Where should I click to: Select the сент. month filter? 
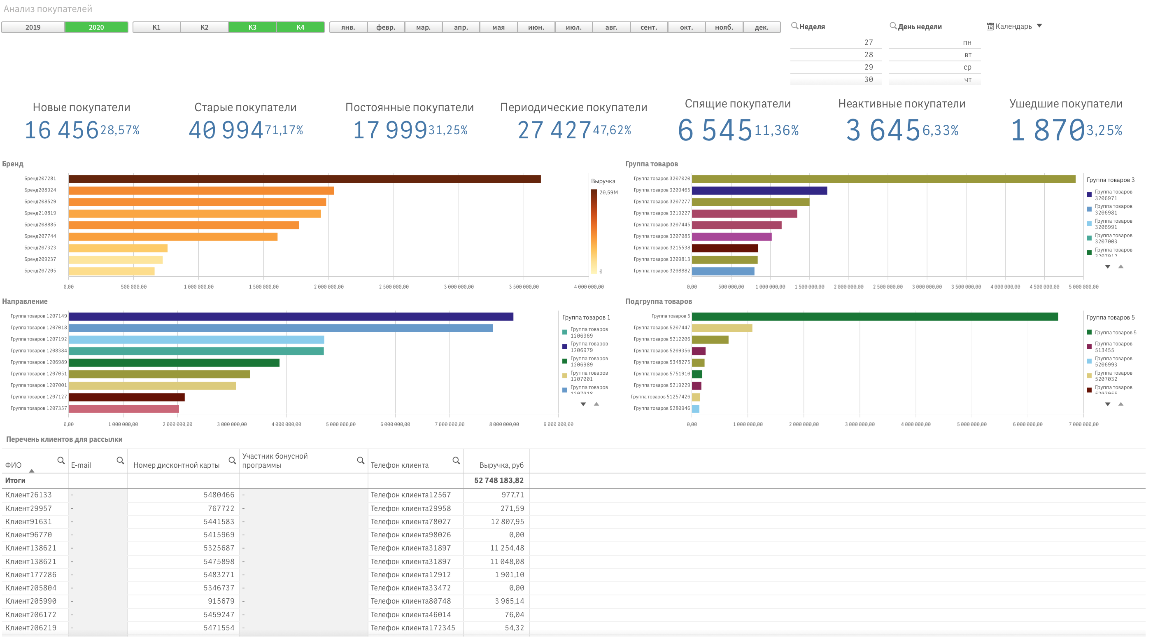pyautogui.click(x=648, y=27)
